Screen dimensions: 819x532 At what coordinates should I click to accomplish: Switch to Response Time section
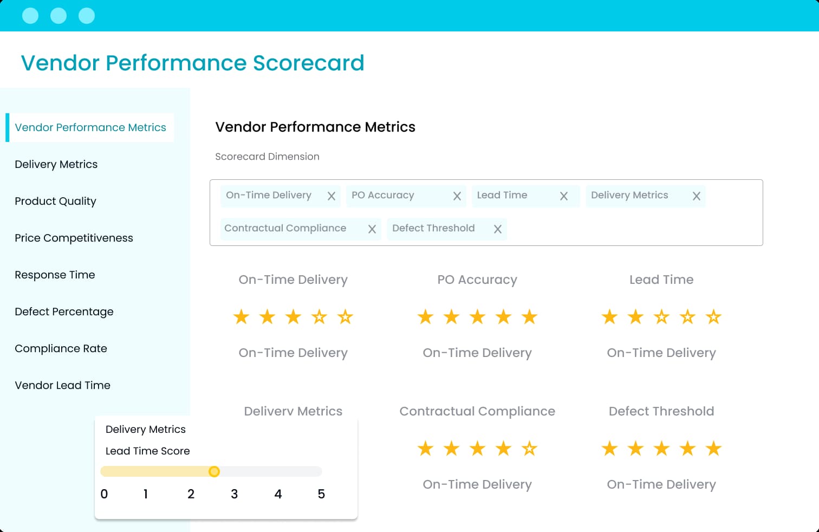55,275
